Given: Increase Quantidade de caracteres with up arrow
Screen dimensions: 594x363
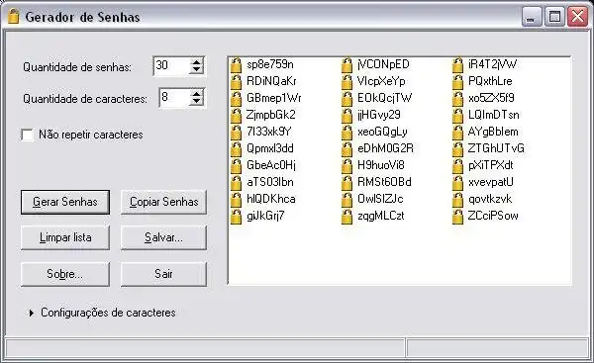Looking at the screenshot, I should [196, 94].
